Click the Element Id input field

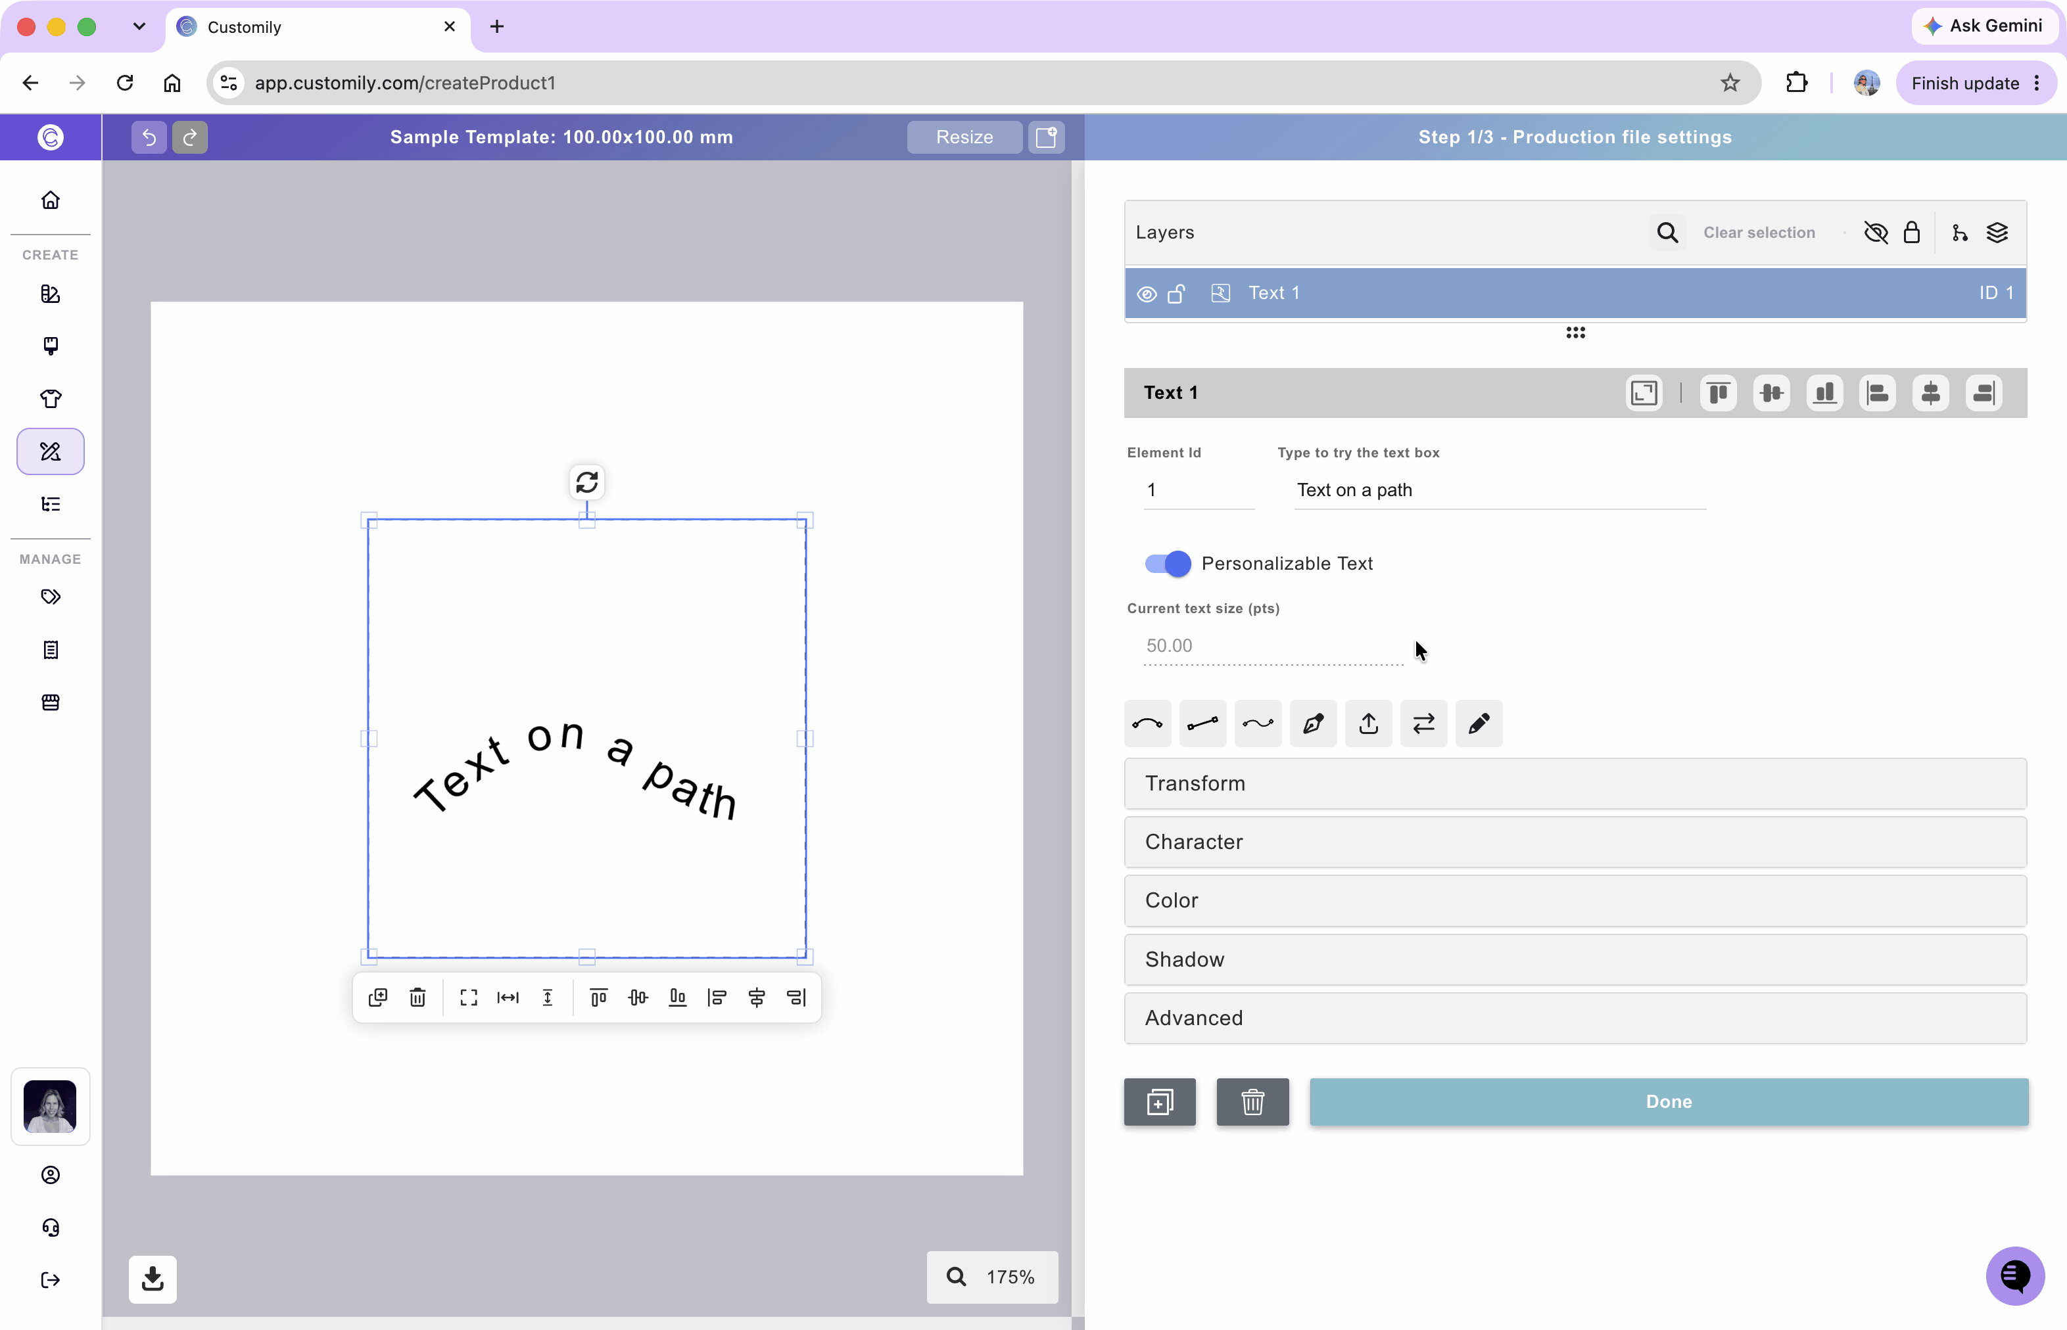pos(1199,491)
